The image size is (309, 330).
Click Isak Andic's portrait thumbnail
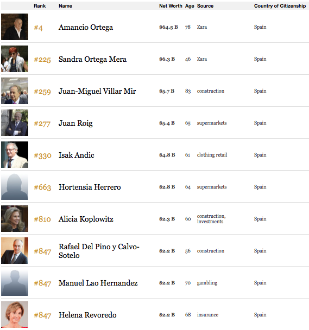pyautogui.click(x=15, y=154)
